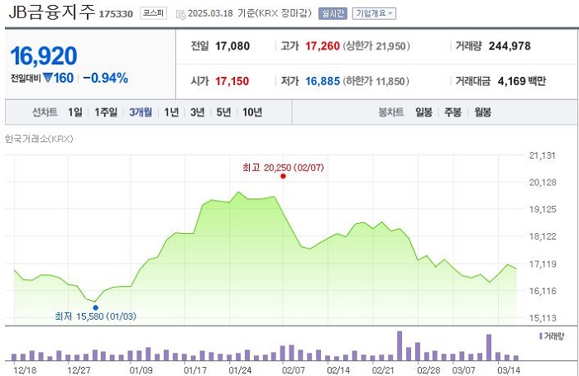579x376 pixels.
Task: Select the 3개월 line chart tab
Action: (141, 112)
